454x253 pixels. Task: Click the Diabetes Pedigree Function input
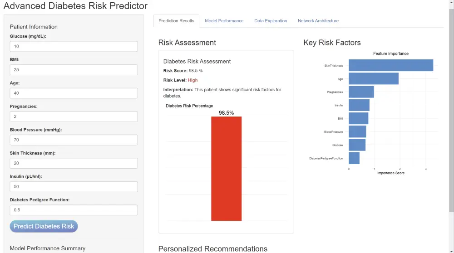[74, 210]
